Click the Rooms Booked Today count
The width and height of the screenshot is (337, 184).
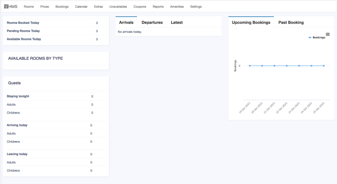[x=97, y=22]
